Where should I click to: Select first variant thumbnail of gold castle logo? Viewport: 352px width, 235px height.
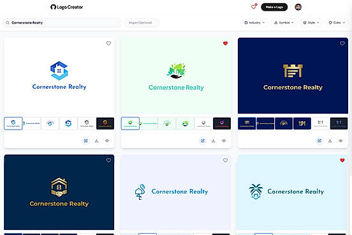(x=247, y=123)
